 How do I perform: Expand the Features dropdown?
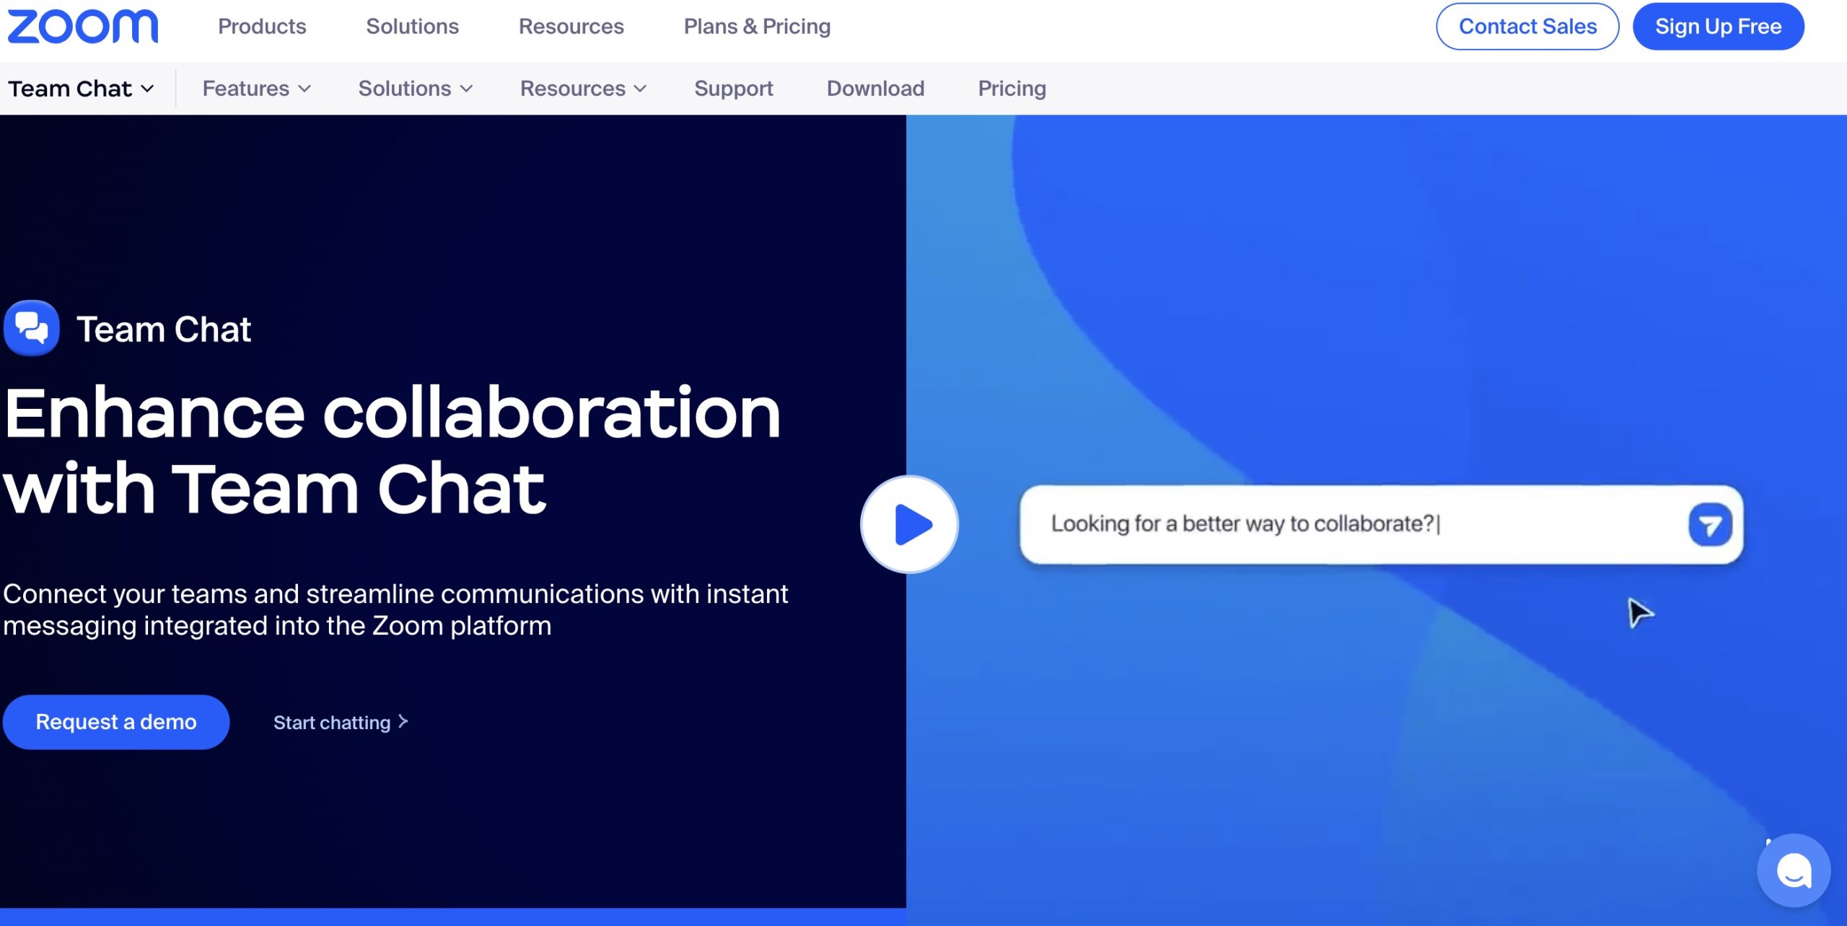(x=257, y=89)
